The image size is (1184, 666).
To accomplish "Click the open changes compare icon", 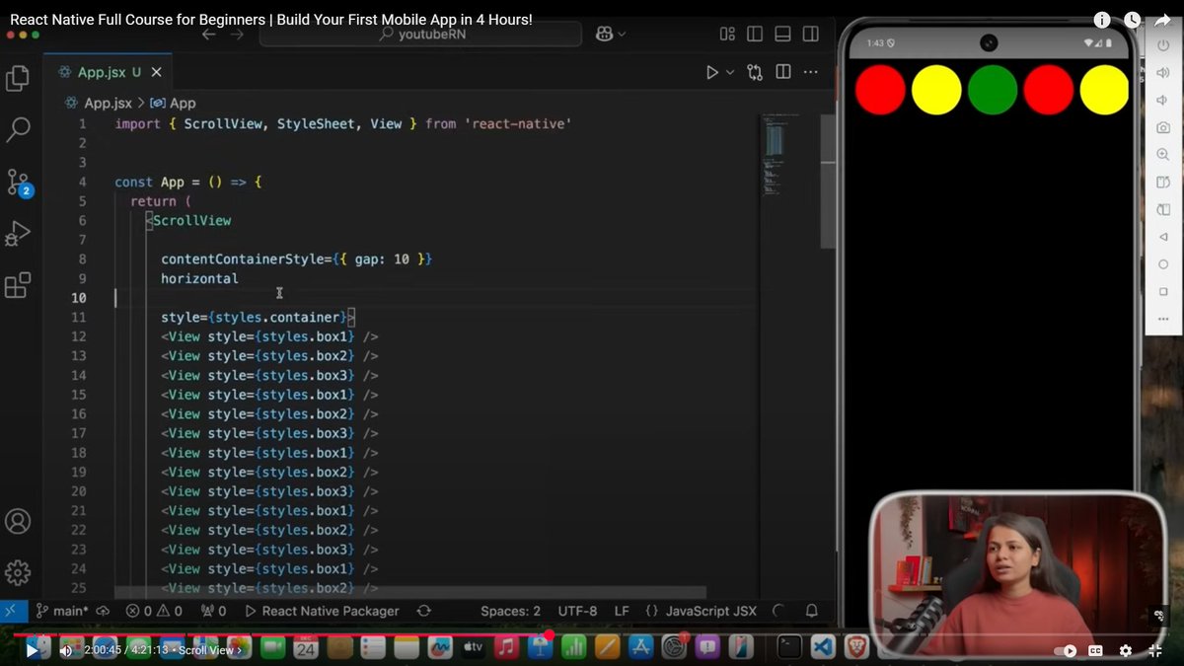I will pos(755,72).
